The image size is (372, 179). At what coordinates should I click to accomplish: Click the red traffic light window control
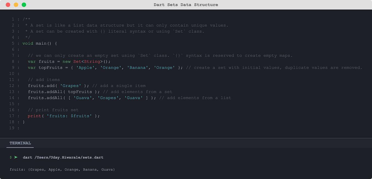[x=8, y=5]
